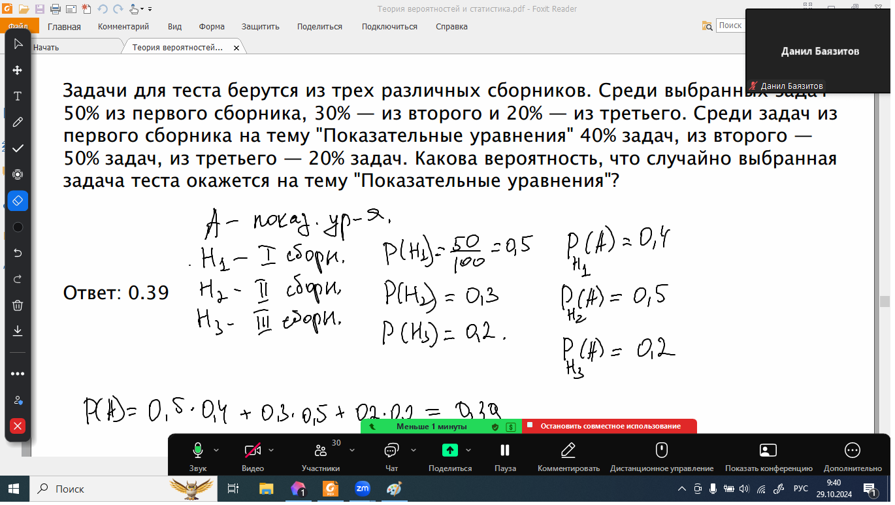Mute the microphone in Zoom toolbar
The height and width of the screenshot is (505, 895).
pyautogui.click(x=197, y=451)
